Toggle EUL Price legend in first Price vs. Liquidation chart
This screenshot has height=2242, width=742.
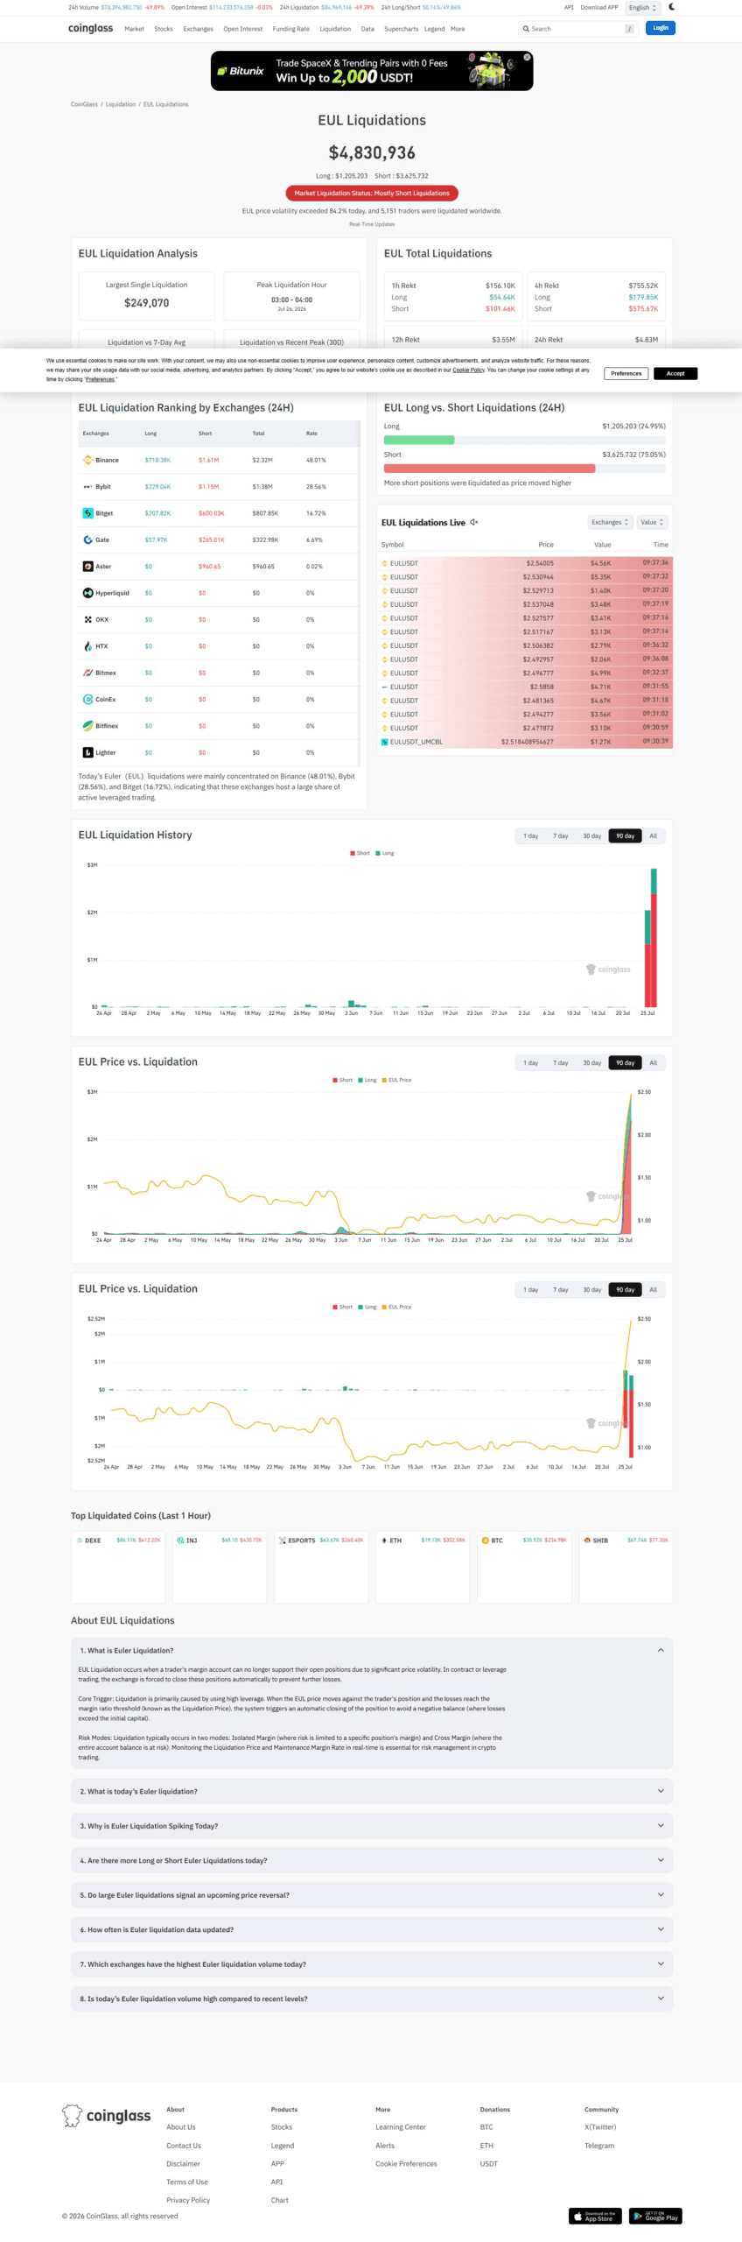point(396,1080)
